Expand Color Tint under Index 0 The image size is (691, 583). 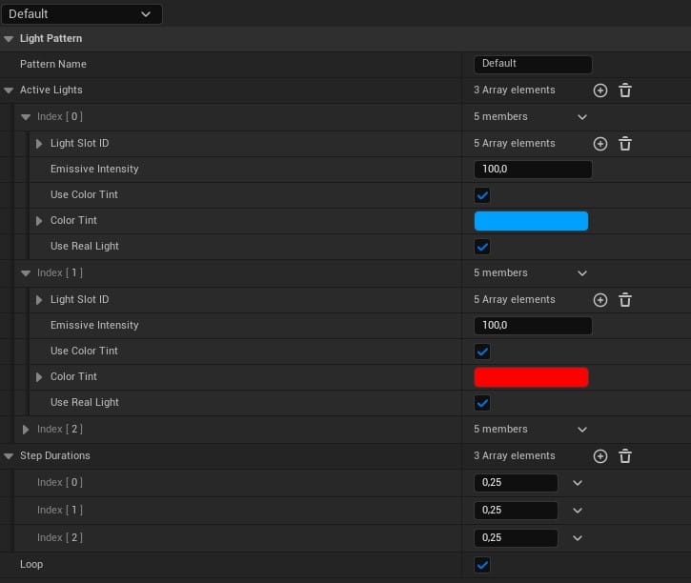(39, 221)
